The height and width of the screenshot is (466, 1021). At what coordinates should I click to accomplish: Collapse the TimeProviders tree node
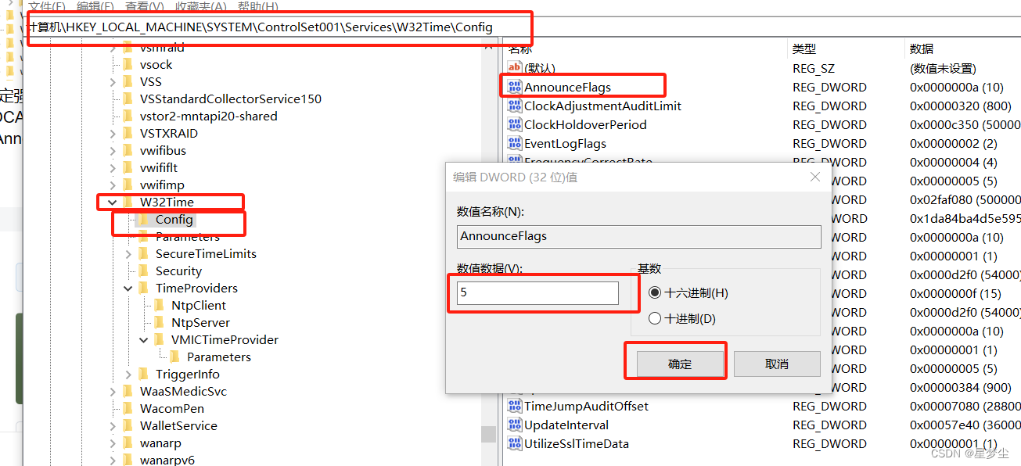[128, 288]
